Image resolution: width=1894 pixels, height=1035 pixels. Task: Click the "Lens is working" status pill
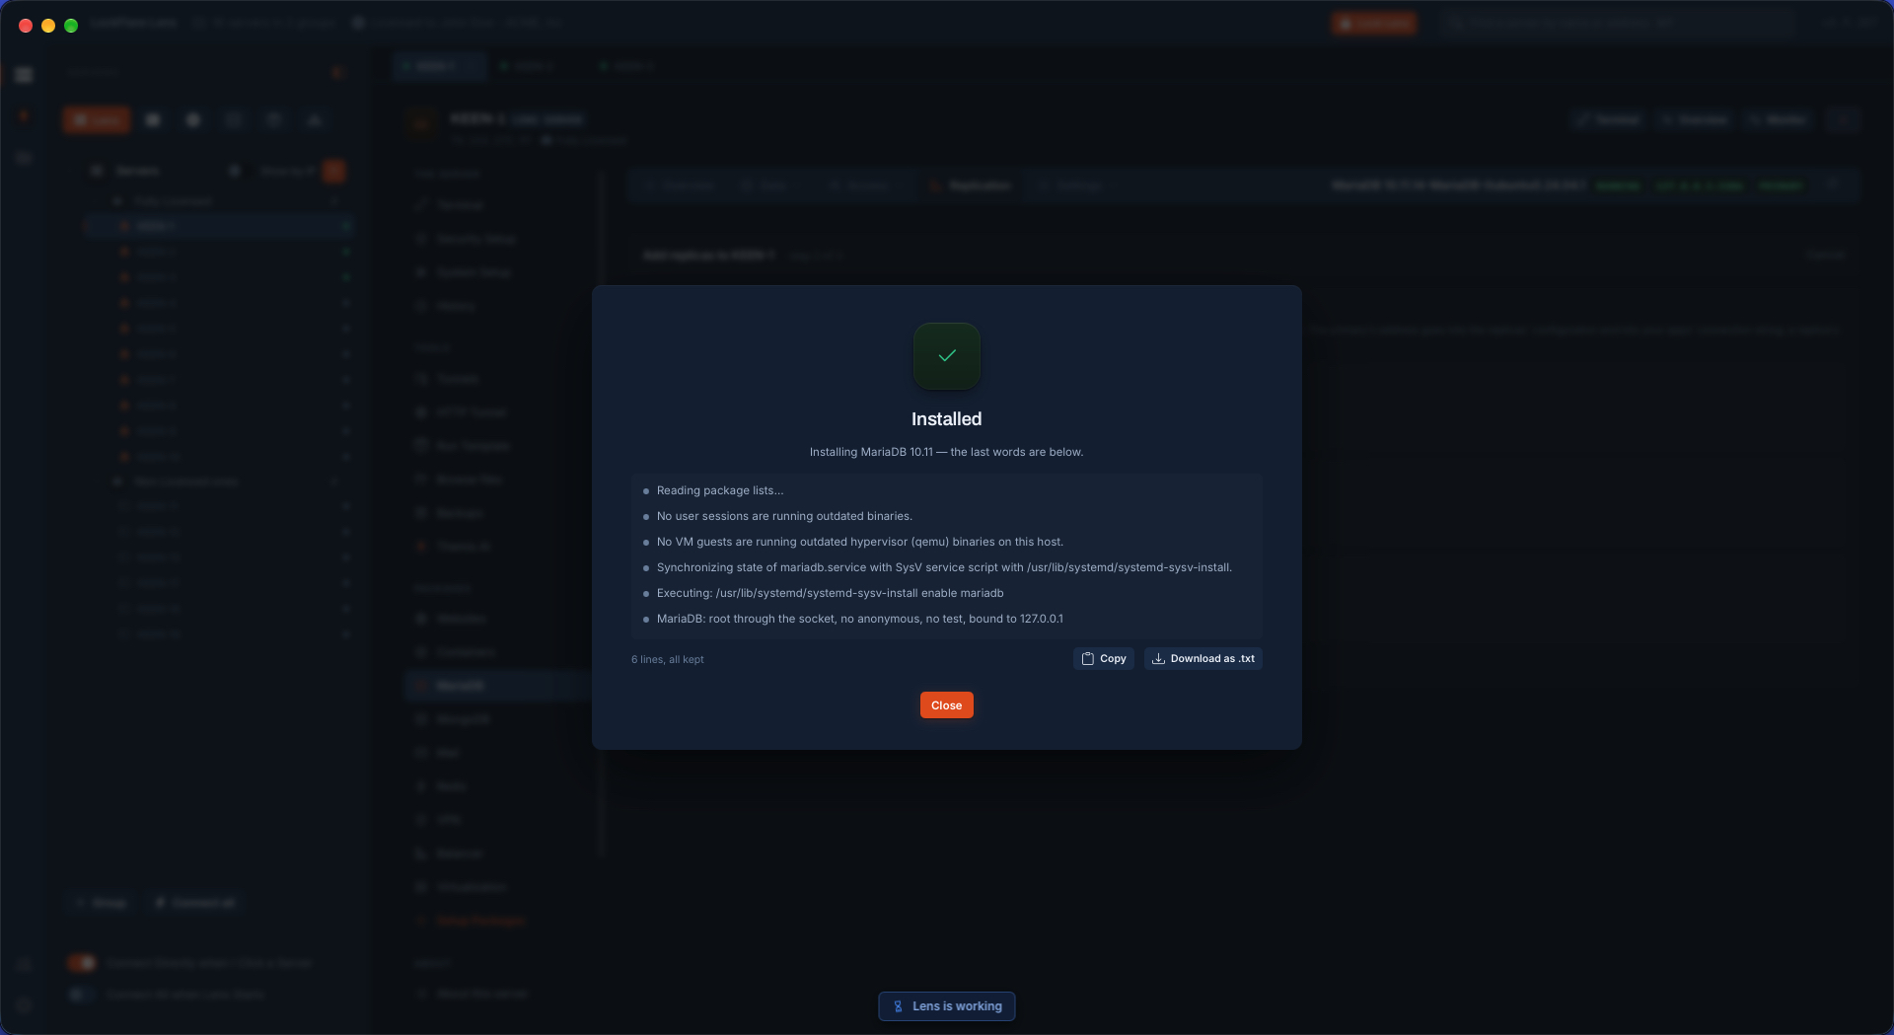(946, 1006)
